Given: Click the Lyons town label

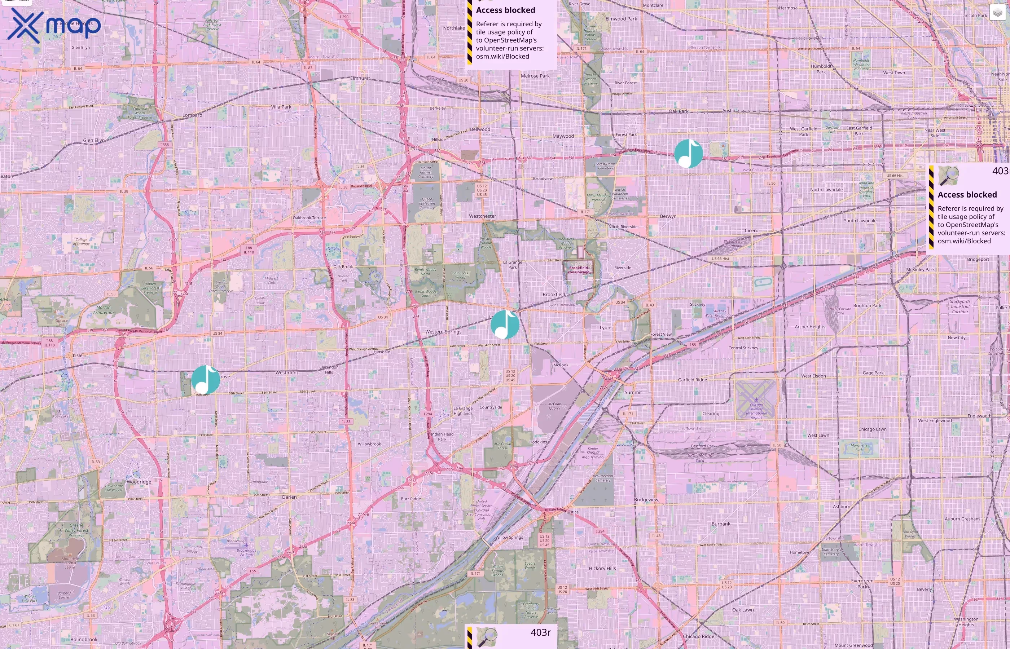Looking at the screenshot, I should 606,327.
